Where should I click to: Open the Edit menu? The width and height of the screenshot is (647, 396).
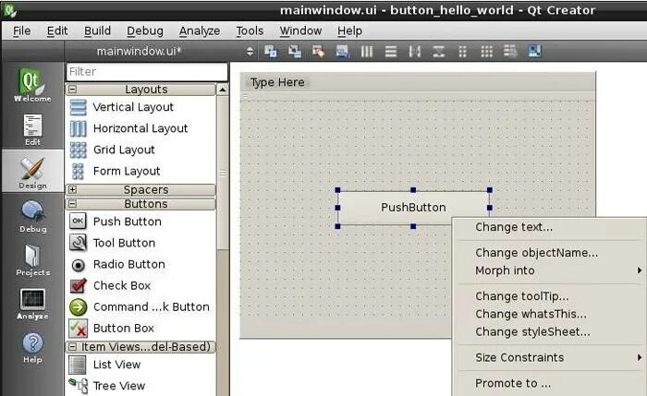57,30
